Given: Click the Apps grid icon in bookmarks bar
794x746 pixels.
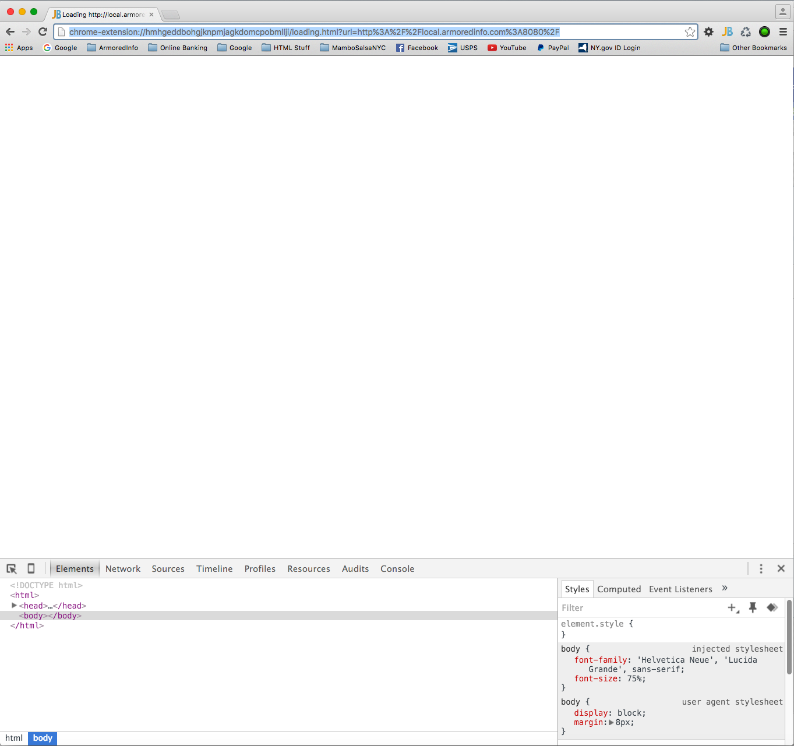Looking at the screenshot, I should 8,47.
